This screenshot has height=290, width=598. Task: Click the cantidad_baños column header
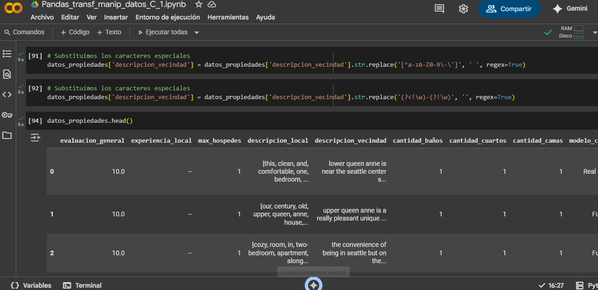418,140
